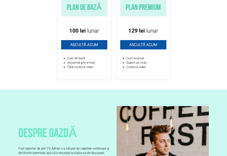Select the PLAN DE BAZĂ heading
This screenshot has height=156, width=227.
point(84,7)
